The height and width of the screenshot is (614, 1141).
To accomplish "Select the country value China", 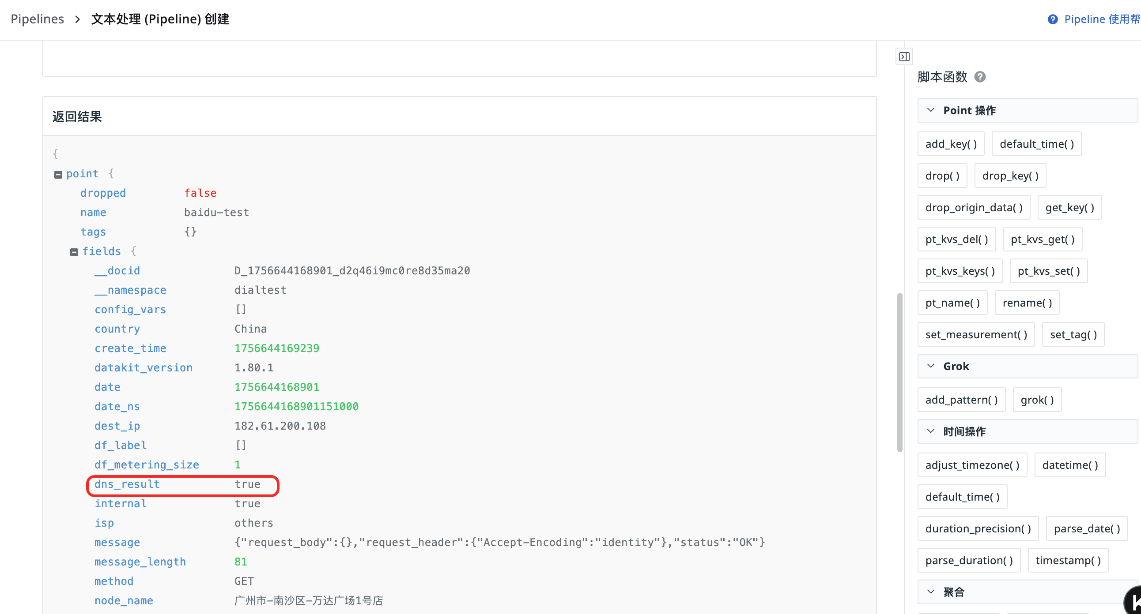I will 251,329.
